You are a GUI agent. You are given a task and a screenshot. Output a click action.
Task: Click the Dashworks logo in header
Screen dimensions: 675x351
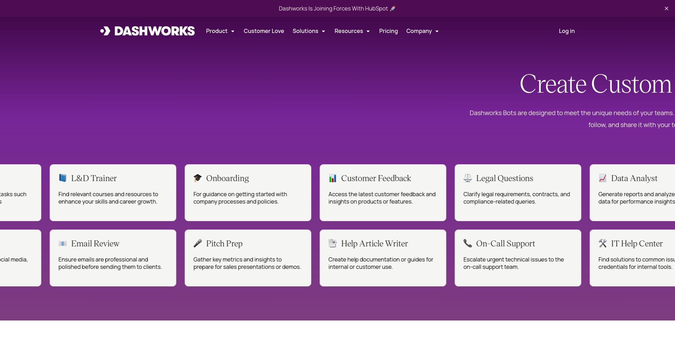pyautogui.click(x=147, y=31)
